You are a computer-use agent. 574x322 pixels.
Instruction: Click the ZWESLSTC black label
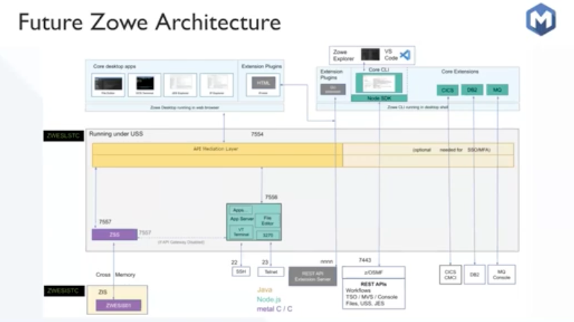coord(63,137)
